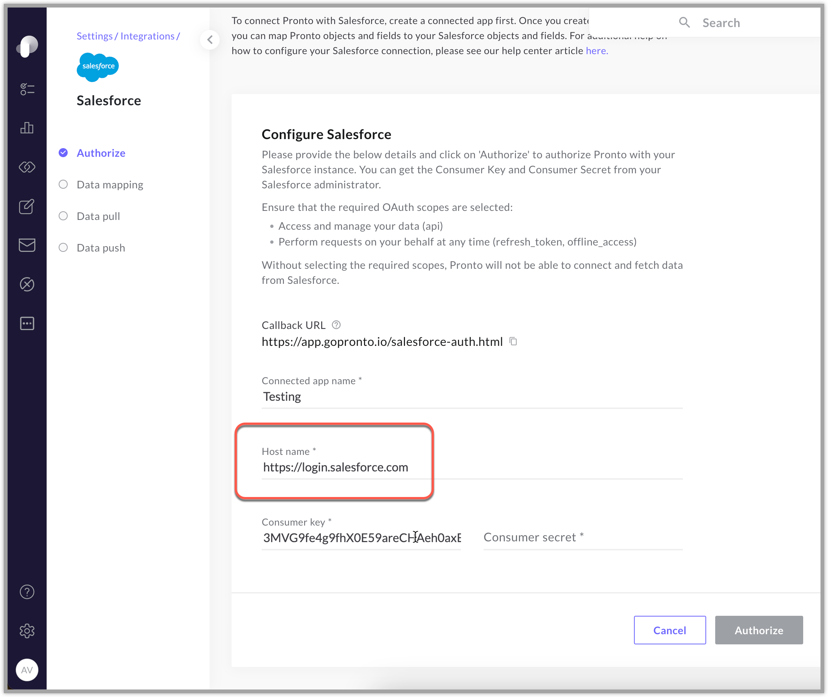Open the tasks checklist icon in sidebar
Image resolution: width=828 pixels, height=697 pixels.
point(27,89)
